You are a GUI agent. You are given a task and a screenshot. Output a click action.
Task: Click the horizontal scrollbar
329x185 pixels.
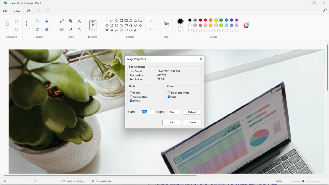(100, 176)
